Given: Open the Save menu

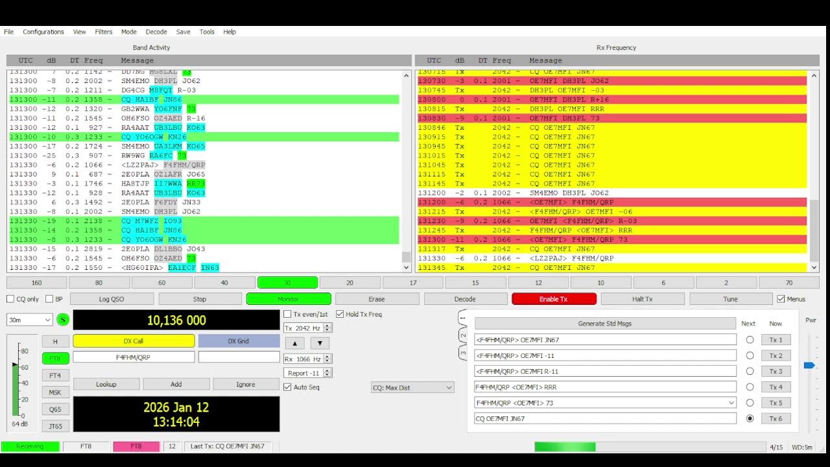Looking at the screenshot, I should point(184,32).
